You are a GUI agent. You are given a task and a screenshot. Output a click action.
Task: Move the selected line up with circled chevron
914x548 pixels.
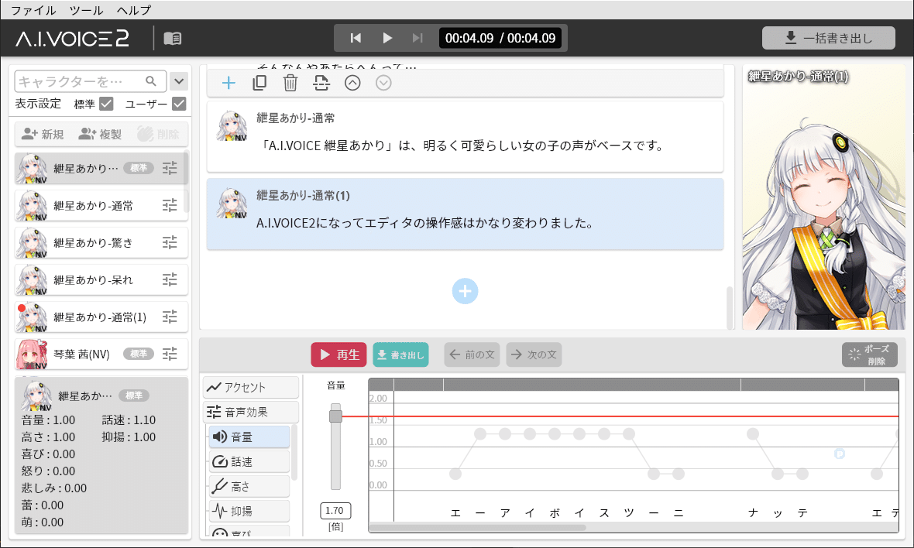[x=352, y=82]
